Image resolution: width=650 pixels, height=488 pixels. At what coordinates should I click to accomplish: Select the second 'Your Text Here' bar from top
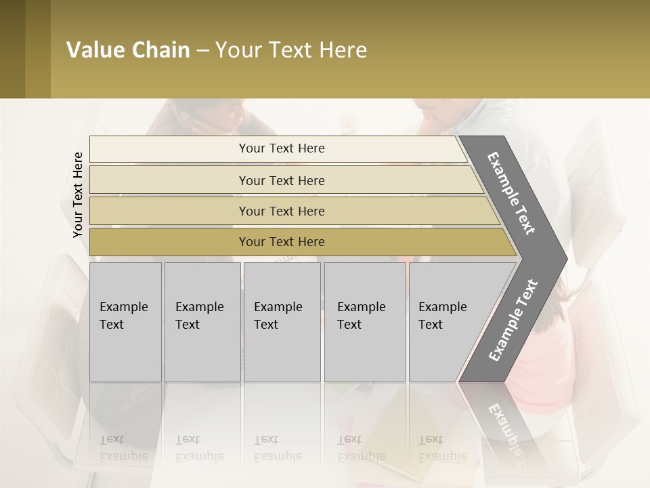coord(282,180)
